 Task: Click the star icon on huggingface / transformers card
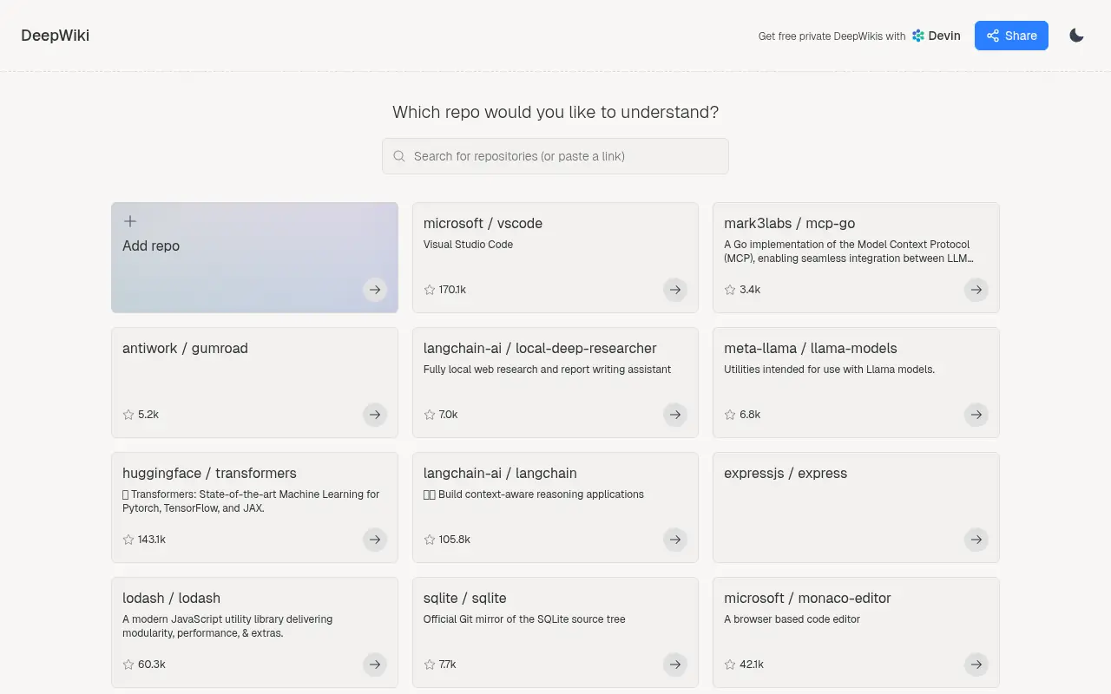coord(127,540)
